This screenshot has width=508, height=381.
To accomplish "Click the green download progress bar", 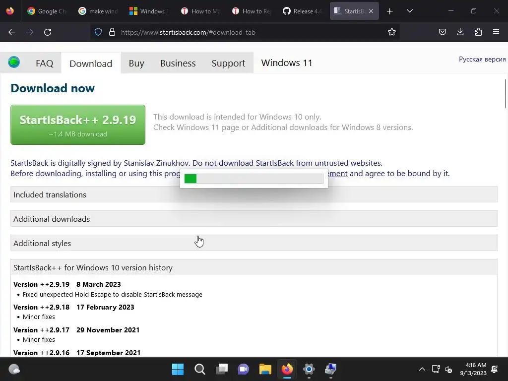I will click(x=254, y=179).
